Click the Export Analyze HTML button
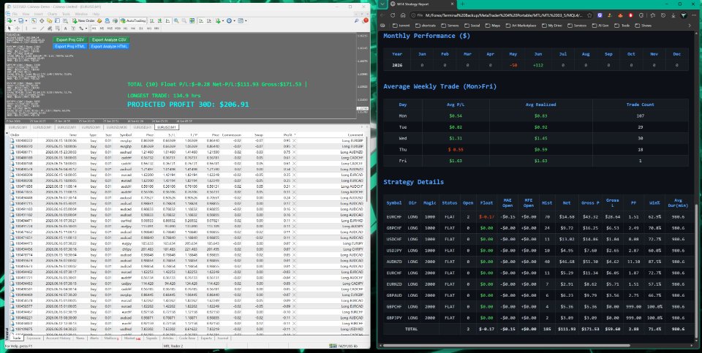 (109, 46)
